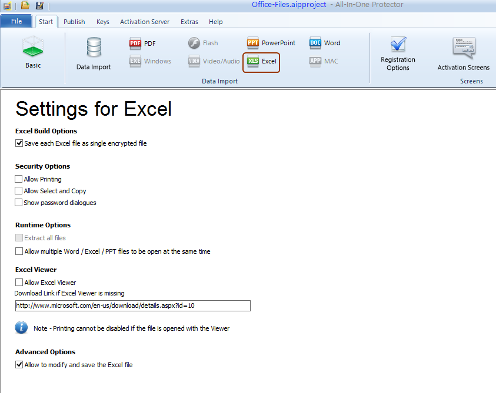Screen dimensions: 496x393
Task: Open the File menu
Action: (16, 21)
